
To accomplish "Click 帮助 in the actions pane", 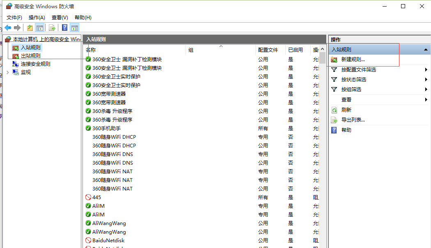I will (x=346, y=130).
